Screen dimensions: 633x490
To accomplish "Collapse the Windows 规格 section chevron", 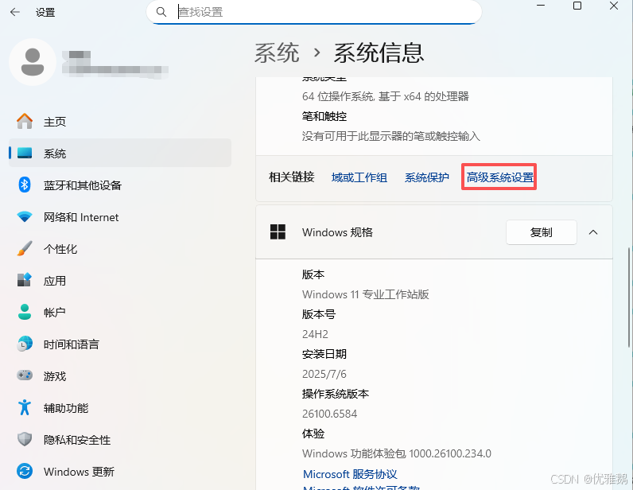I will coord(593,232).
